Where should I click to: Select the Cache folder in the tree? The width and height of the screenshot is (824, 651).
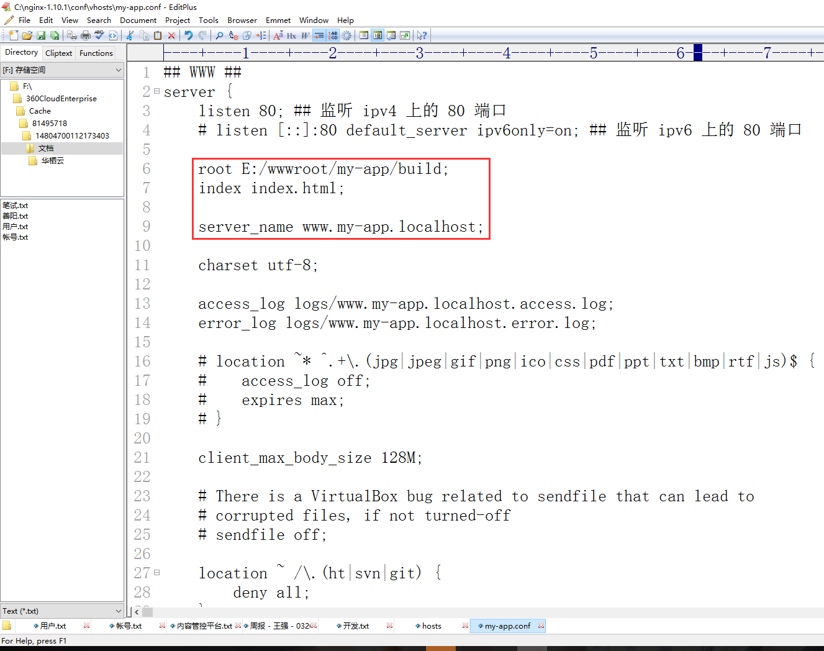(34, 111)
